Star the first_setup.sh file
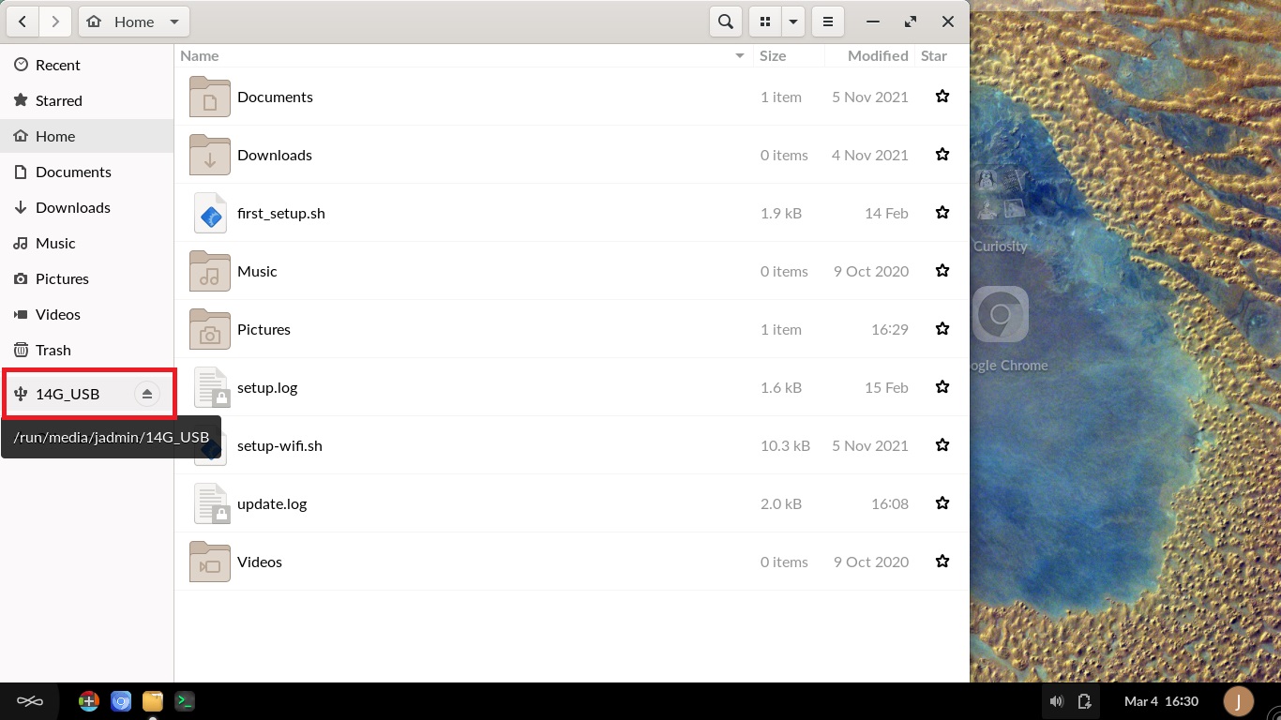The width and height of the screenshot is (1281, 720). coord(942,213)
